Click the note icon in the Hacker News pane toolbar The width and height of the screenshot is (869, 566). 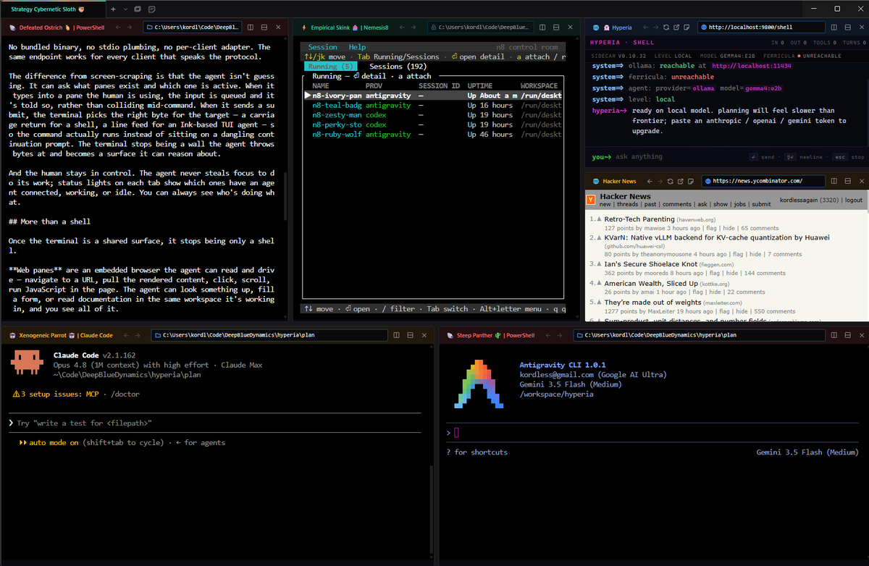pyautogui.click(x=692, y=181)
